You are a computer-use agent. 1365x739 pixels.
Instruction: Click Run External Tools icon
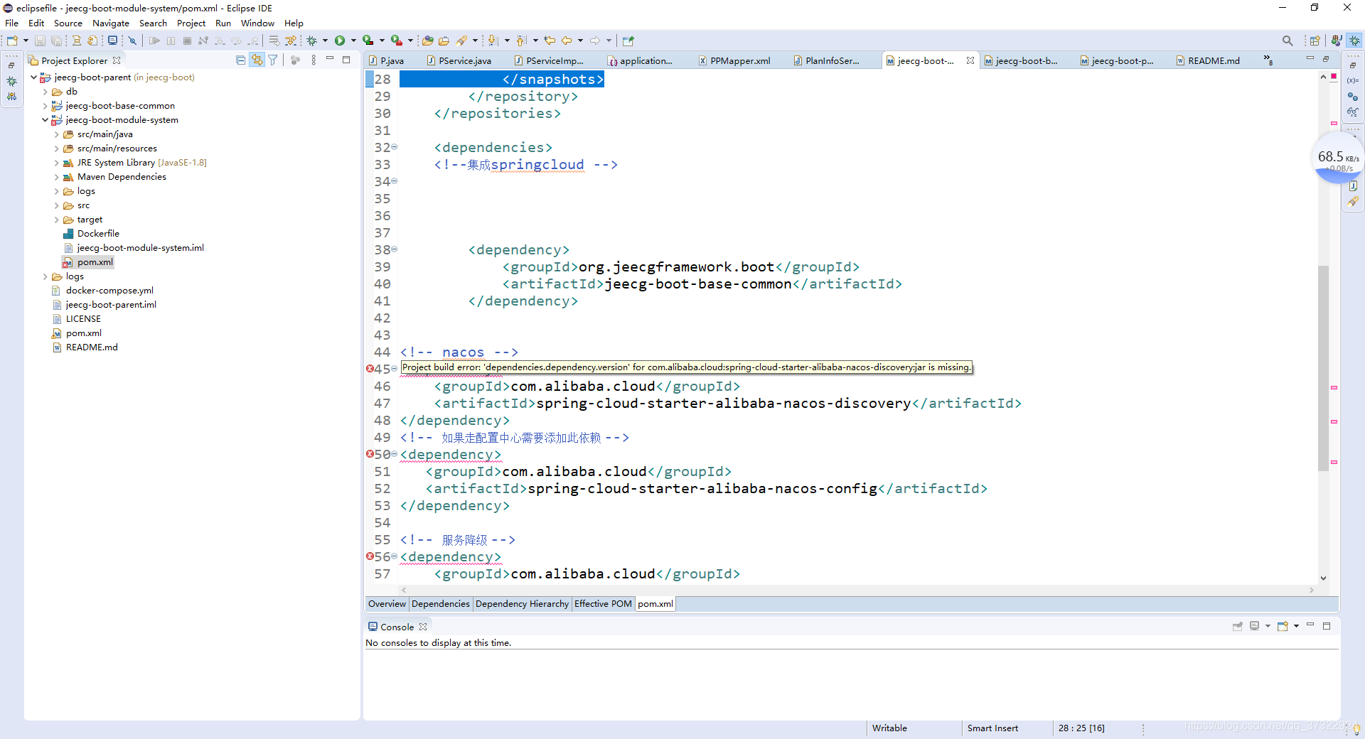(x=396, y=41)
